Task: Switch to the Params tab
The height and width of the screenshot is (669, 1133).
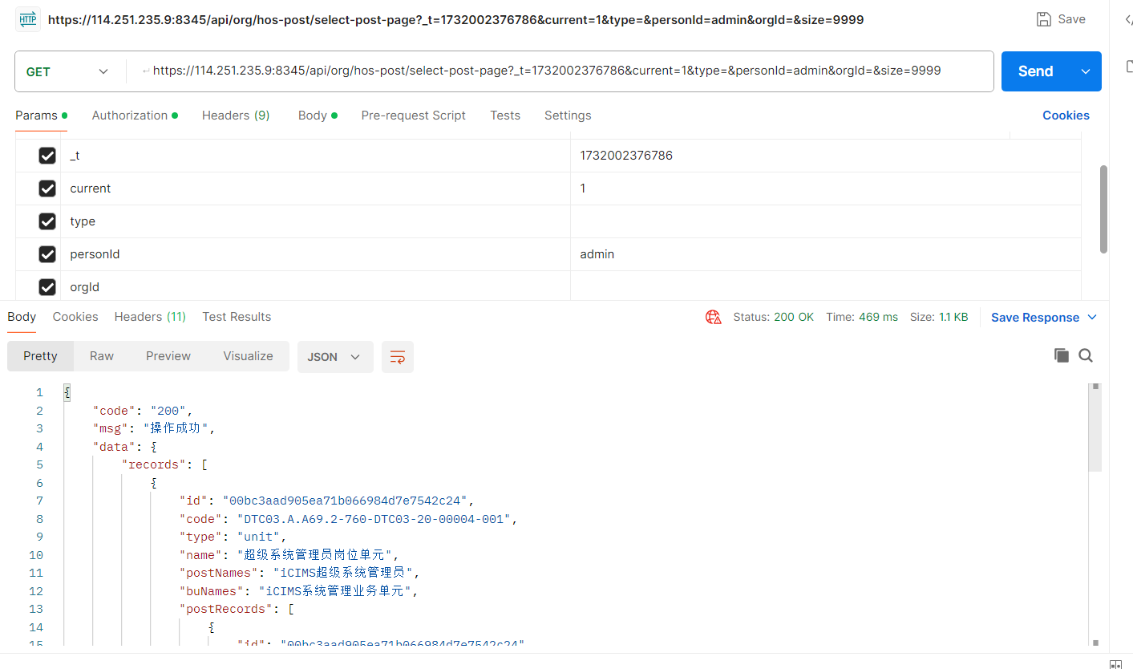Action: click(41, 116)
